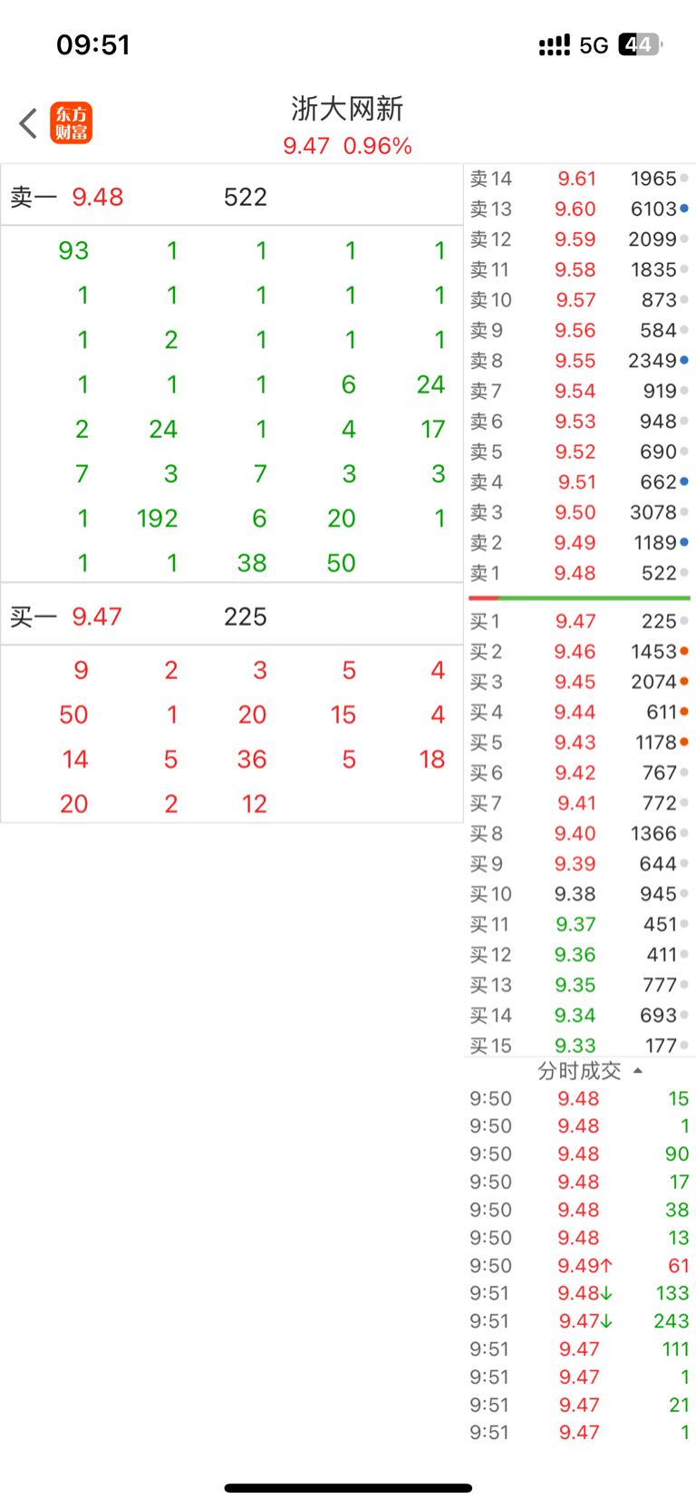Viewport: 696px width, 1508px height.
Task: Tap the 09:51 status bar clock
Action: pos(93,44)
